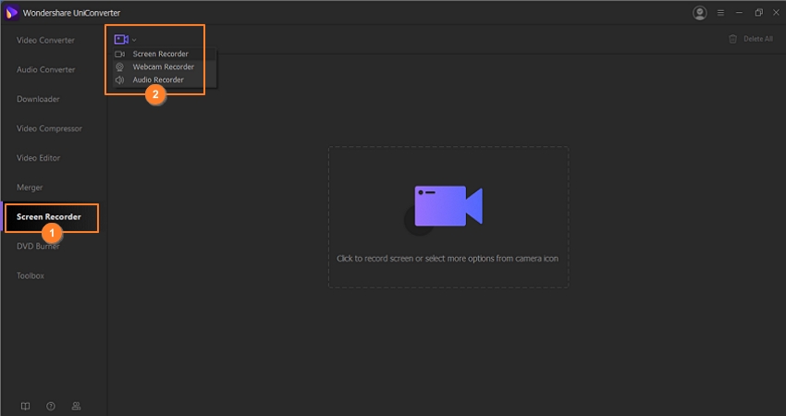Open the Merger section
The height and width of the screenshot is (416, 786).
tap(30, 188)
